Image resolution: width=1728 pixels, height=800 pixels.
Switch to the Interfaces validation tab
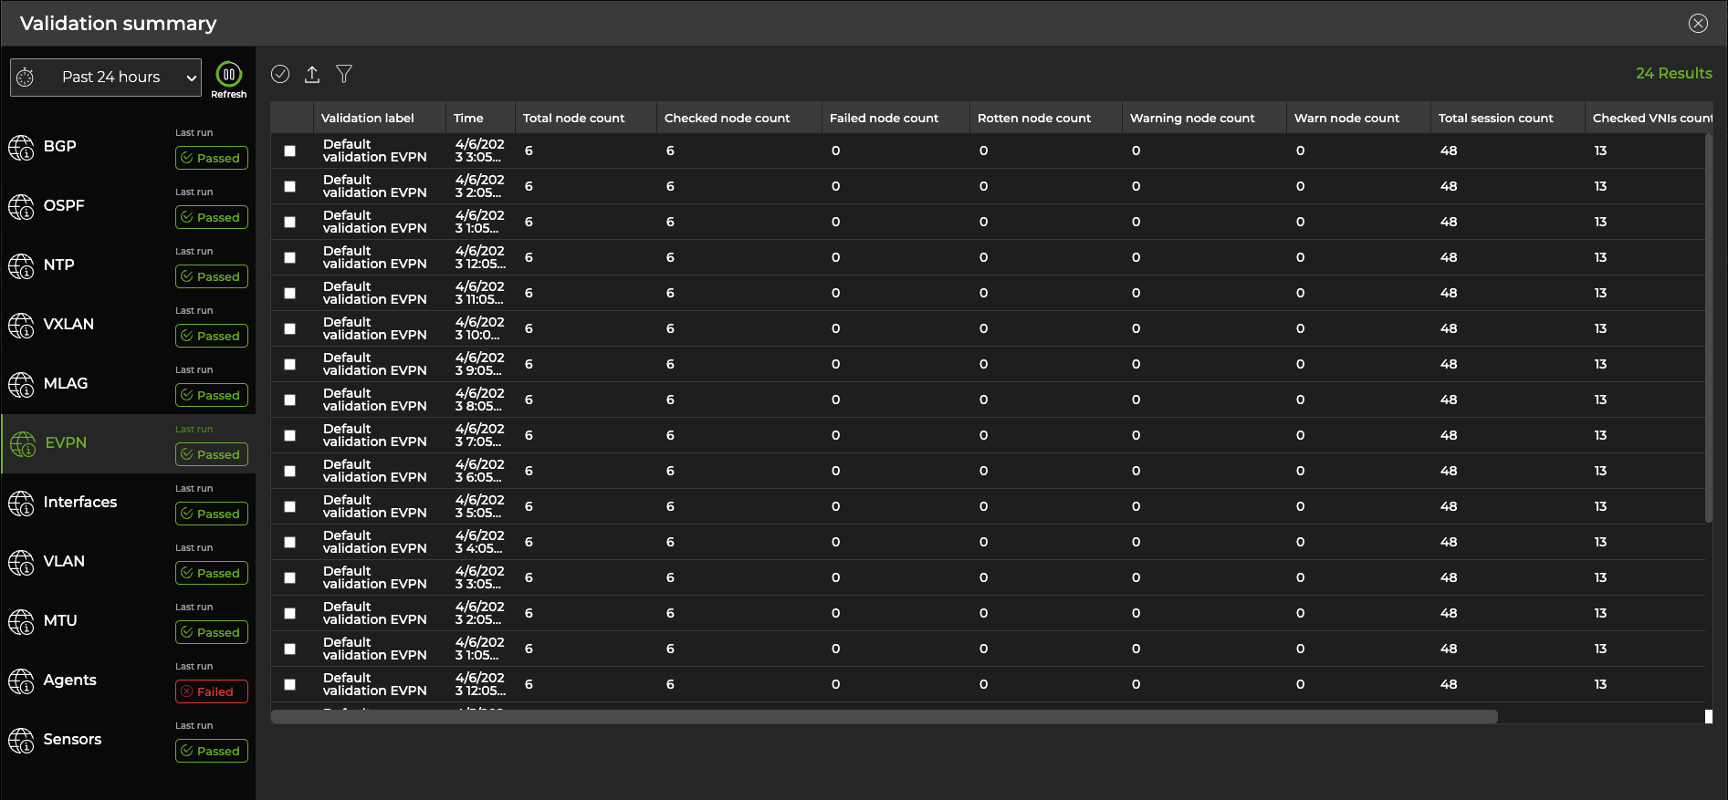[79, 503]
